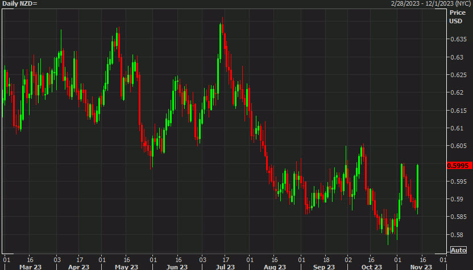Screen dimensions: 473x270
Task: Click the 0.58 price axis label
Action: pos(457,234)
